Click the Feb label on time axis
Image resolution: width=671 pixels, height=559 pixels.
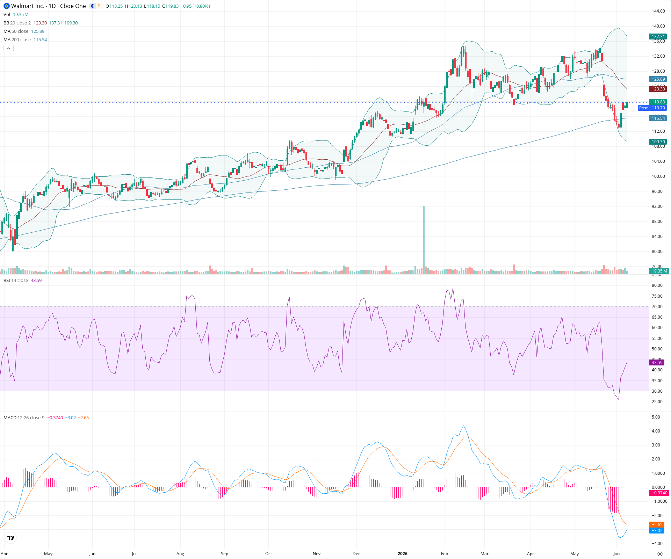(x=444, y=554)
